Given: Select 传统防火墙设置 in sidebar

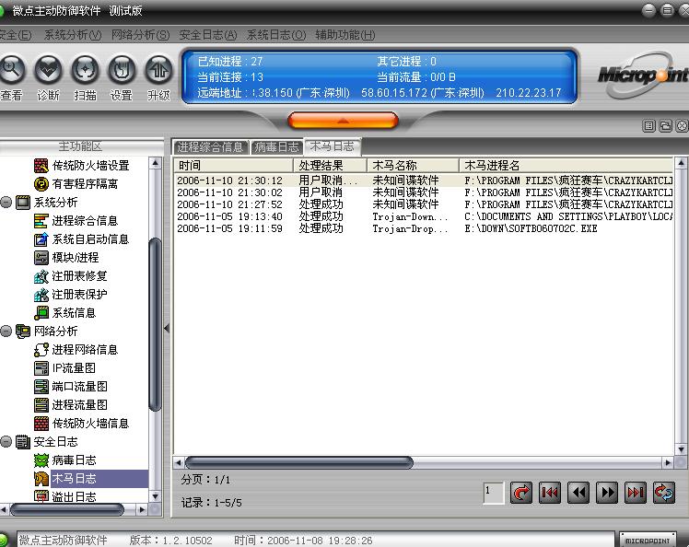Looking at the screenshot, I should click(82, 166).
